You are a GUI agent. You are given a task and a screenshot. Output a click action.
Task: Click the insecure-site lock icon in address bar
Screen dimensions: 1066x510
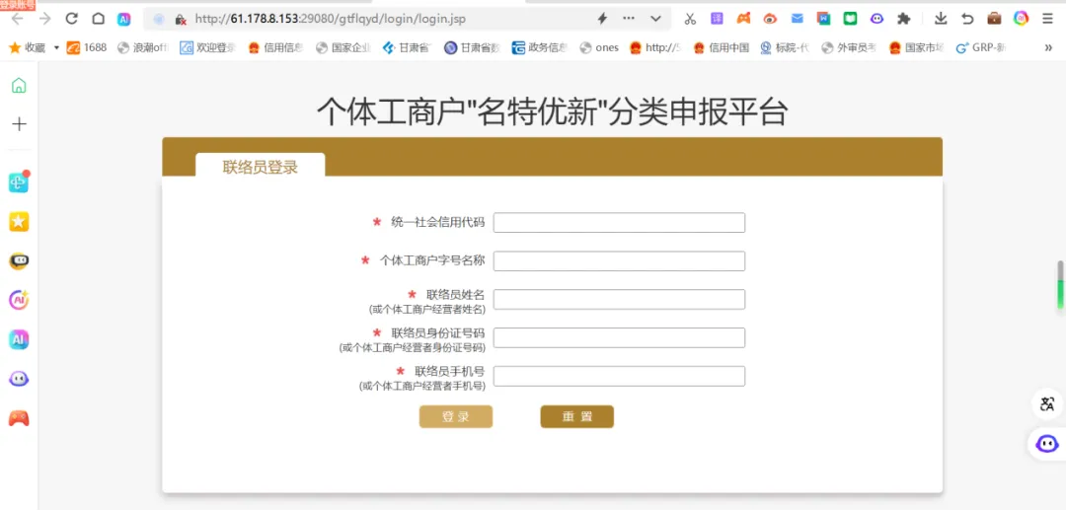pos(181,19)
